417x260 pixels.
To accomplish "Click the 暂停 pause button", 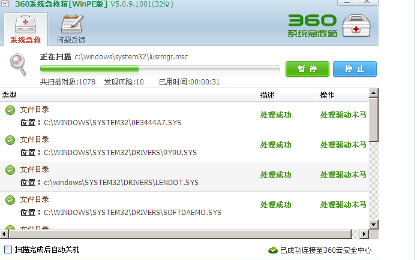I will pos(307,69).
